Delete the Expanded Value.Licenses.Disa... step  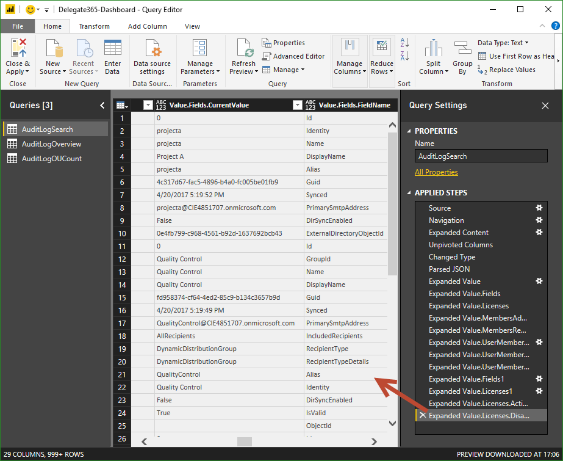click(422, 416)
